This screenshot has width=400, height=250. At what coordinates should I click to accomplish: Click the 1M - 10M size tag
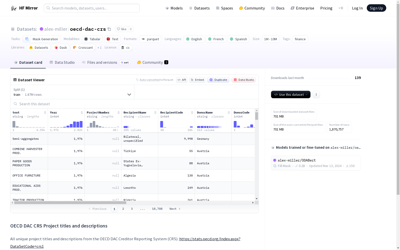pyautogui.click(x=270, y=39)
